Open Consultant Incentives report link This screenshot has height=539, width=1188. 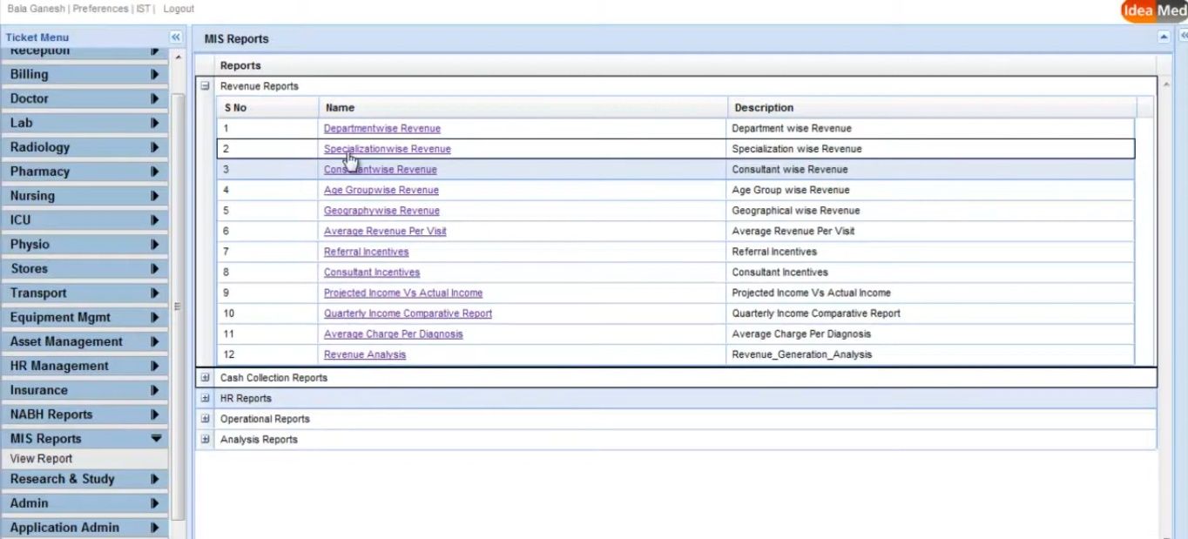tap(372, 273)
